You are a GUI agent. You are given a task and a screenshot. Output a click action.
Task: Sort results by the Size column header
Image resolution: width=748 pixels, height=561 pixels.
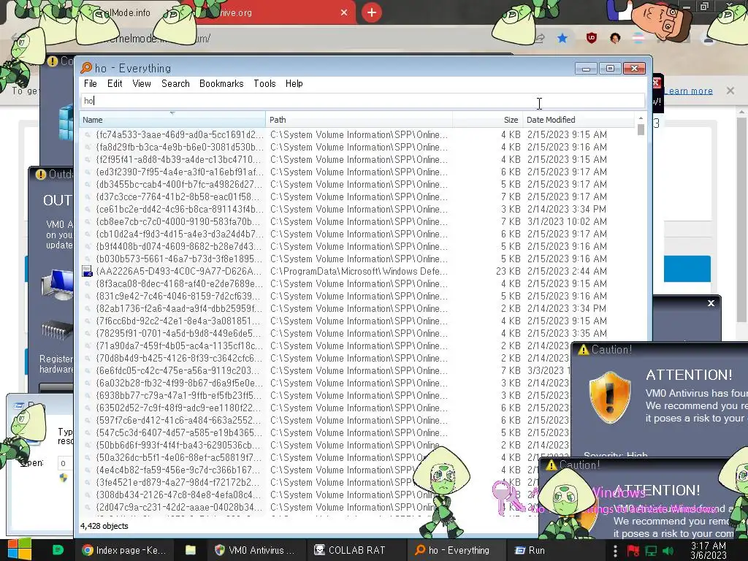pos(487,120)
